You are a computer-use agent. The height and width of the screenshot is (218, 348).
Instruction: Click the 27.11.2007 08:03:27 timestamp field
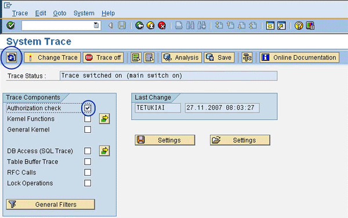pos(222,108)
